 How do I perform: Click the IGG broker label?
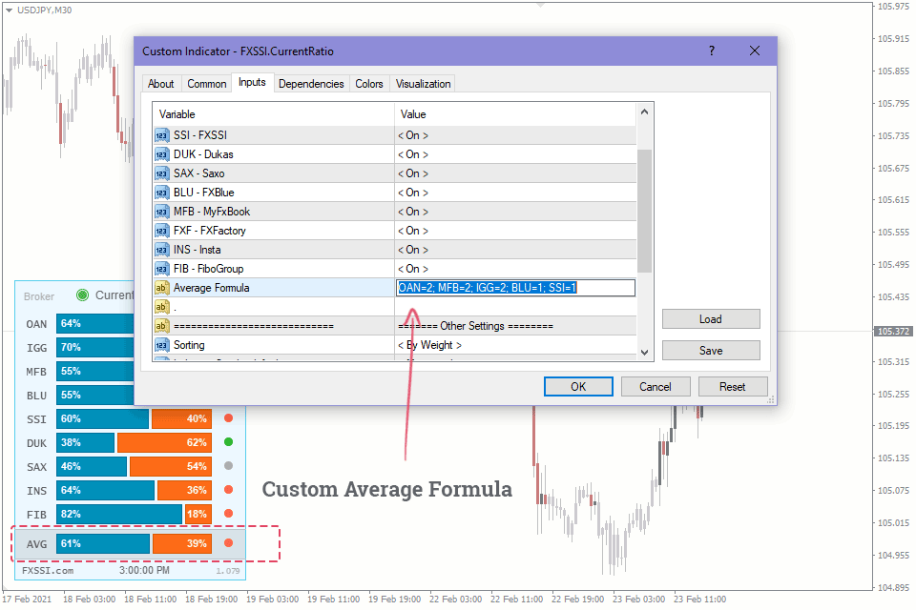tap(37, 347)
